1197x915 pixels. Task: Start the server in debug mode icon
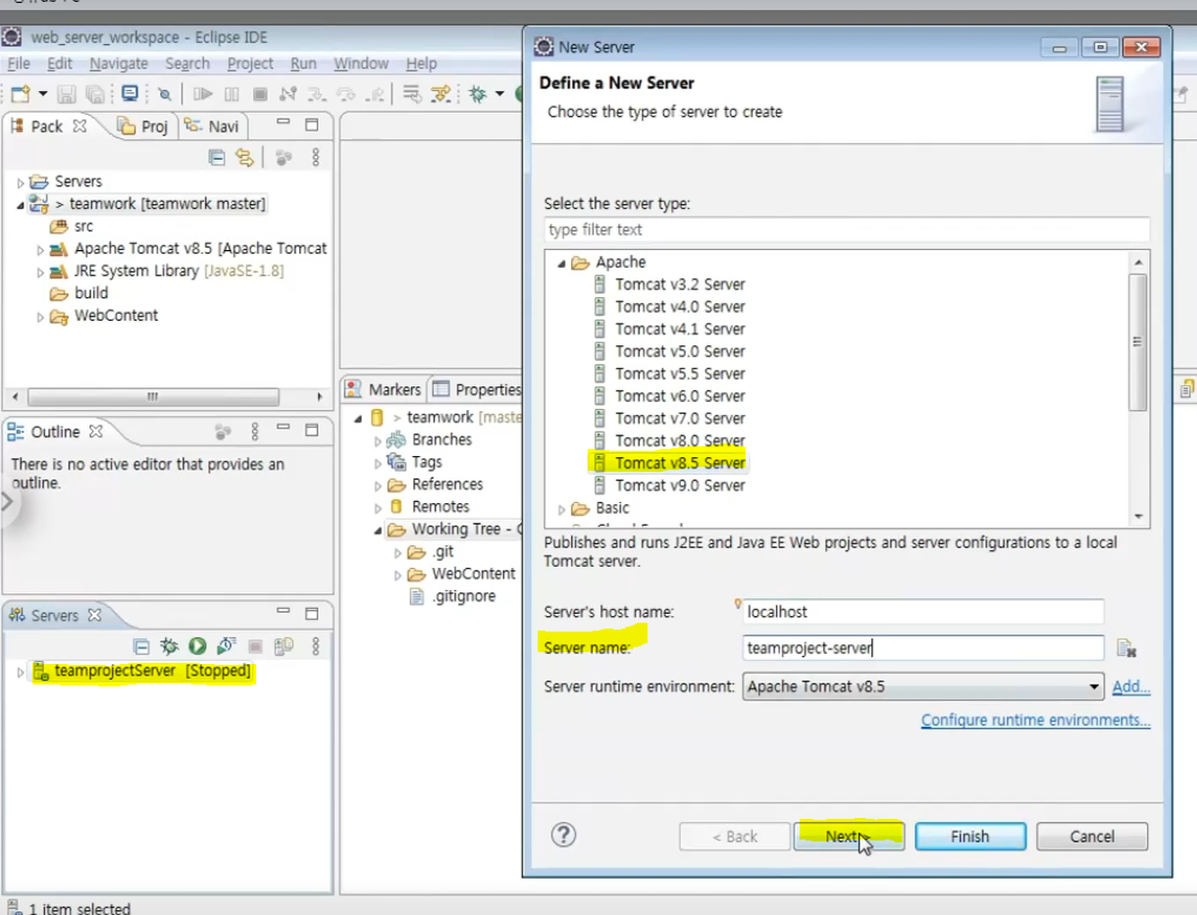pyautogui.click(x=170, y=646)
